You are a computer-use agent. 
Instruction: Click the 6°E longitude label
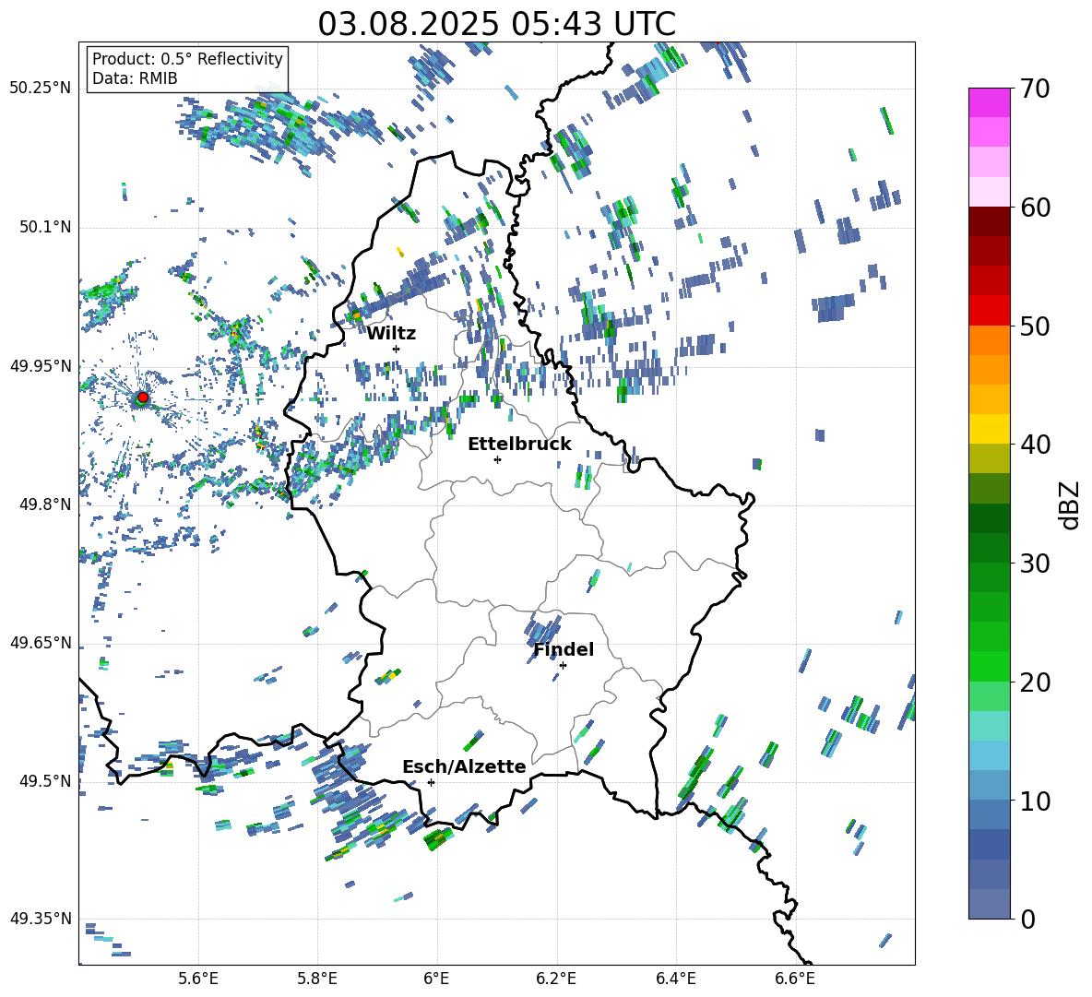click(x=436, y=979)
